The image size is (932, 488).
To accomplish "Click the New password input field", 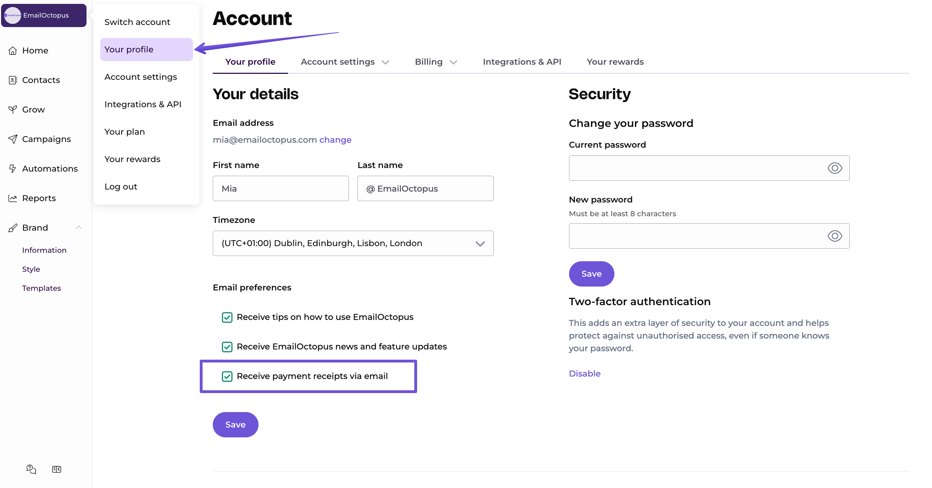I will point(709,236).
